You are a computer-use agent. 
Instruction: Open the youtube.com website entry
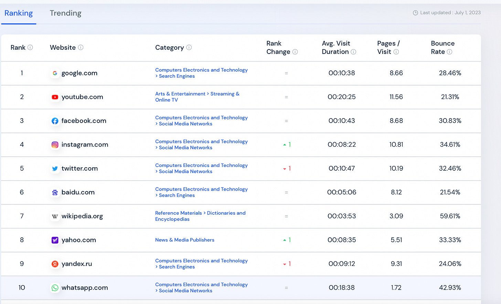pos(82,97)
